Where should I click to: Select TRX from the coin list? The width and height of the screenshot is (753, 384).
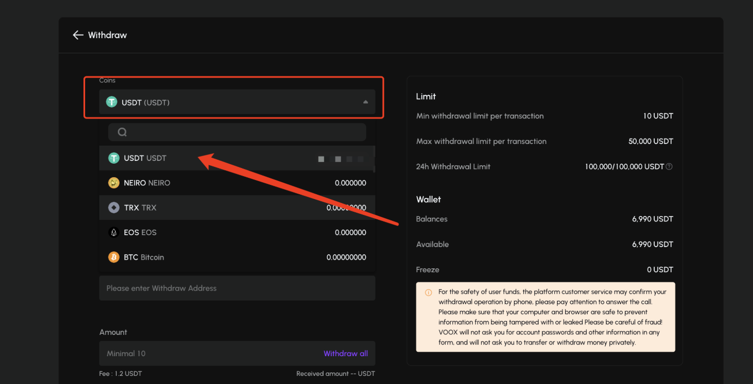pos(237,208)
